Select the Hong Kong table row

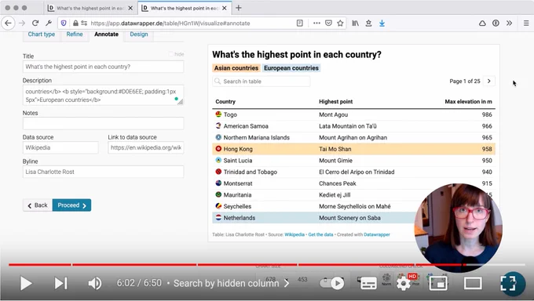354,149
